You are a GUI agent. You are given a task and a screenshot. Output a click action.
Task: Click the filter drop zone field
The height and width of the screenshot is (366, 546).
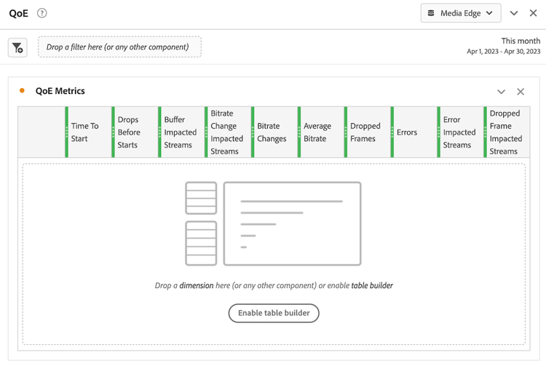pos(119,47)
